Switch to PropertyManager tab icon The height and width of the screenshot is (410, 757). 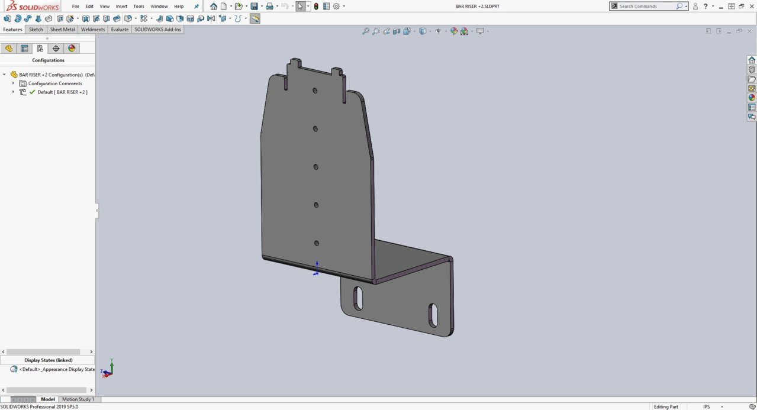(24, 49)
